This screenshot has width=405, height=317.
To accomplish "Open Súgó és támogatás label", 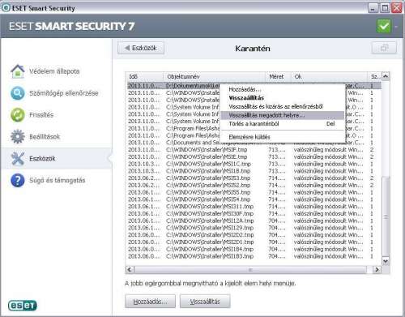I will coord(57,180).
